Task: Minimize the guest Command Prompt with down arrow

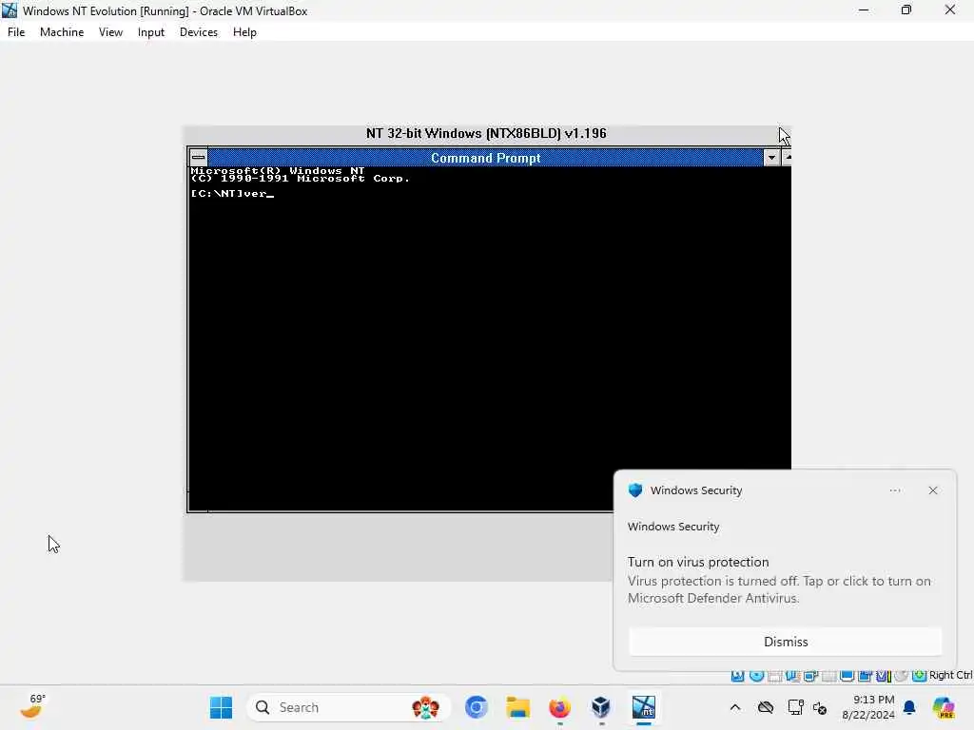Action: tap(771, 158)
